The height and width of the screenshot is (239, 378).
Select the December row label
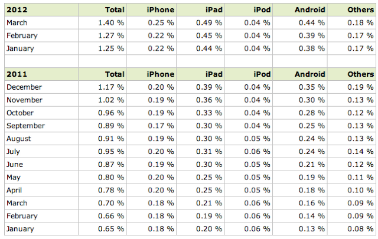24,87
